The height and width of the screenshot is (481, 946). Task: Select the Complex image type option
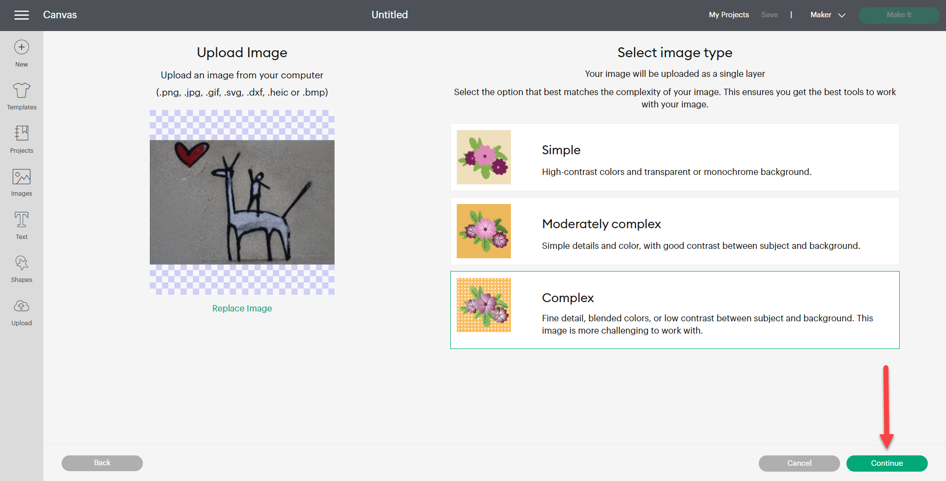pos(675,309)
